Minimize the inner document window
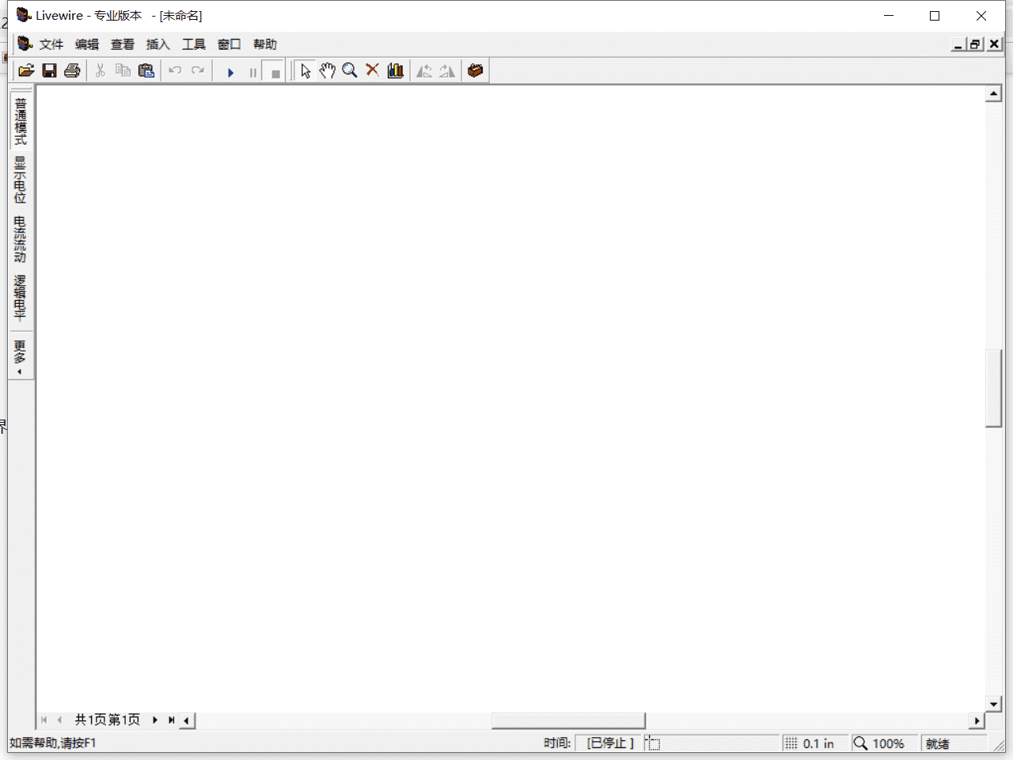 coord(958,44)
